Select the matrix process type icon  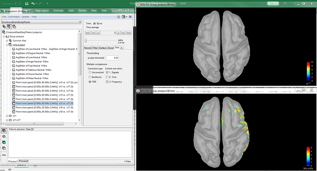pos(4,148)
